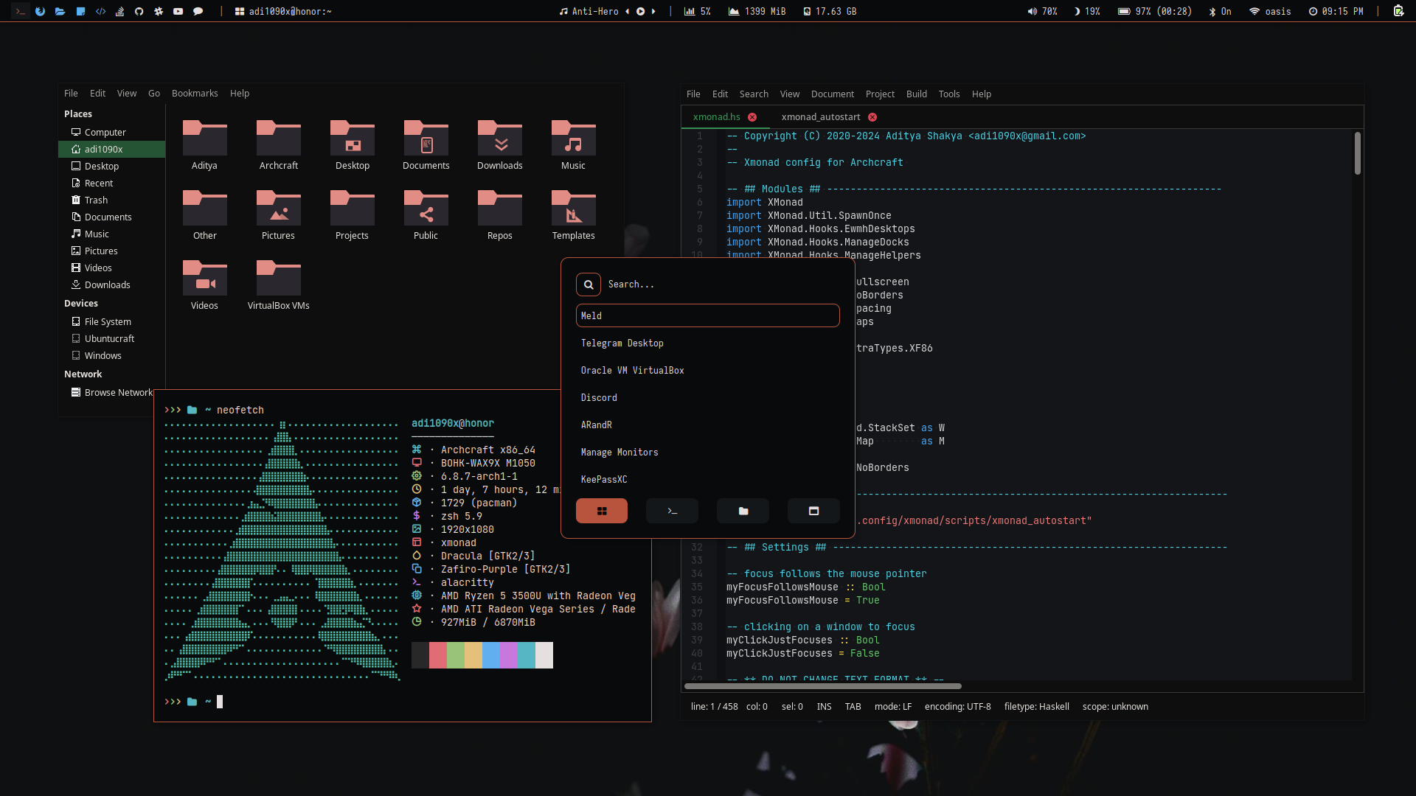1416x796 pixels.
Task: Switch to the xmonad_autostart tab
Action: 820,117
